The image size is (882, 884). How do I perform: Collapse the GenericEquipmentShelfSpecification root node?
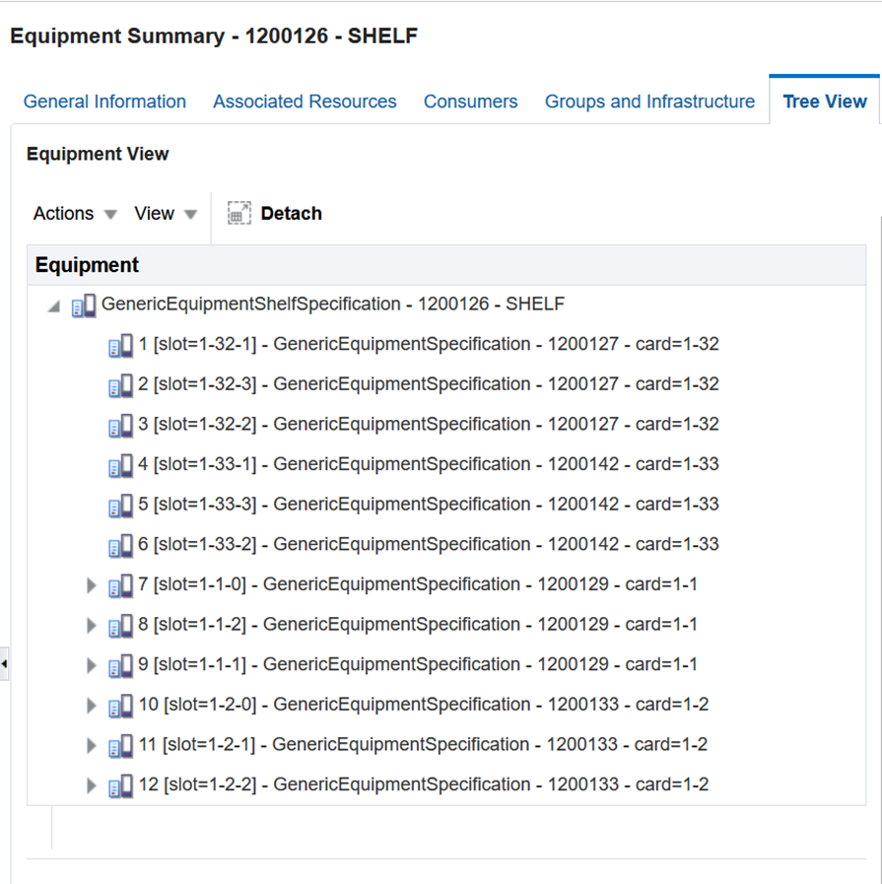[x=54, y=306]
